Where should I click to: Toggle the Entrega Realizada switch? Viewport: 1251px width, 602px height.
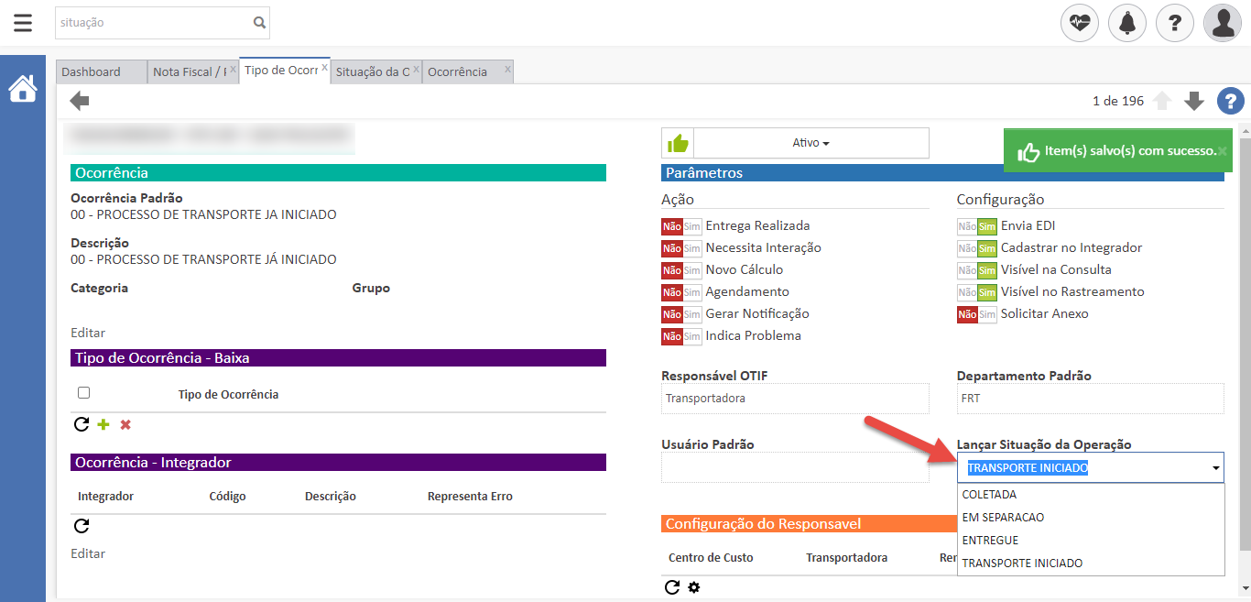click(x=681, y=225)
